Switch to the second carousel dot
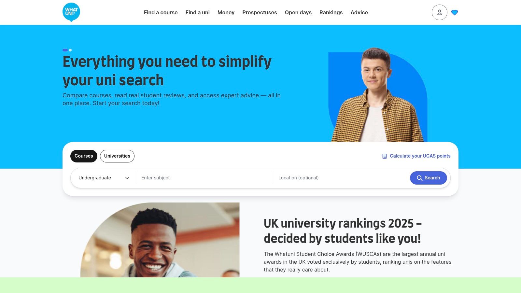The width and height of the screenshot is (521, 293). pos(70,50)
